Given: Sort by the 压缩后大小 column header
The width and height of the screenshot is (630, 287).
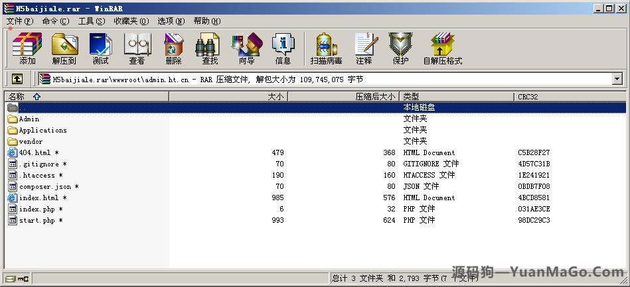Looking at the screenshot, I should pyautogui.click(x=343, y=96).
